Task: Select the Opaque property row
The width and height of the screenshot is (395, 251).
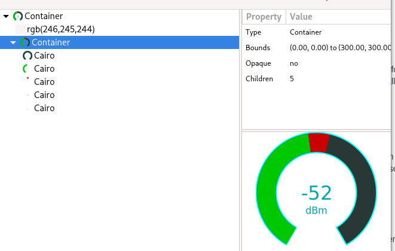Action: [x=311, y=63]
